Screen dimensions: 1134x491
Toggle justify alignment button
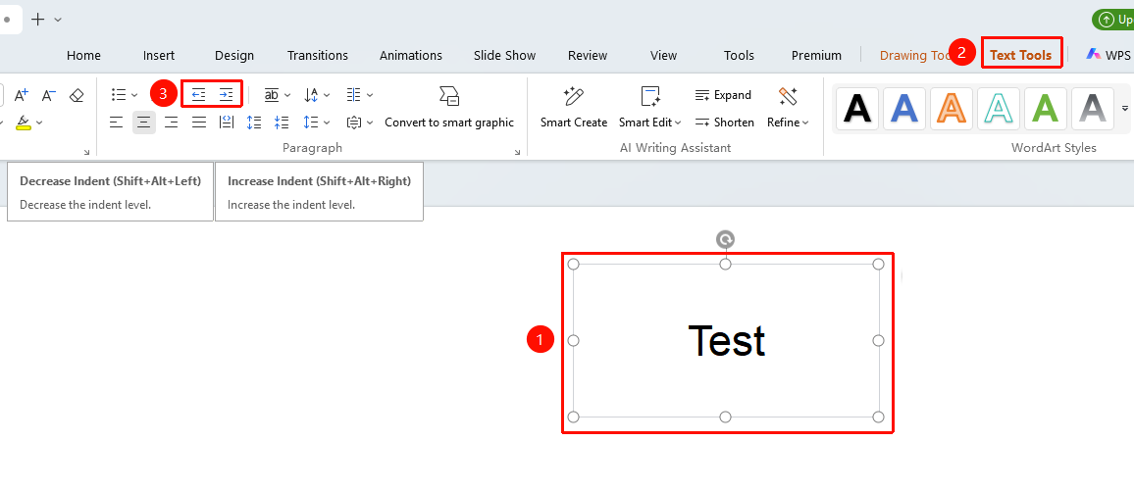pos(199,123)
